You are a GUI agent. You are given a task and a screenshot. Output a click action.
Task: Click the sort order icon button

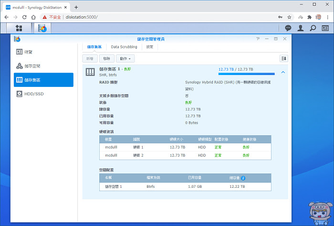[x=284, y=58]
